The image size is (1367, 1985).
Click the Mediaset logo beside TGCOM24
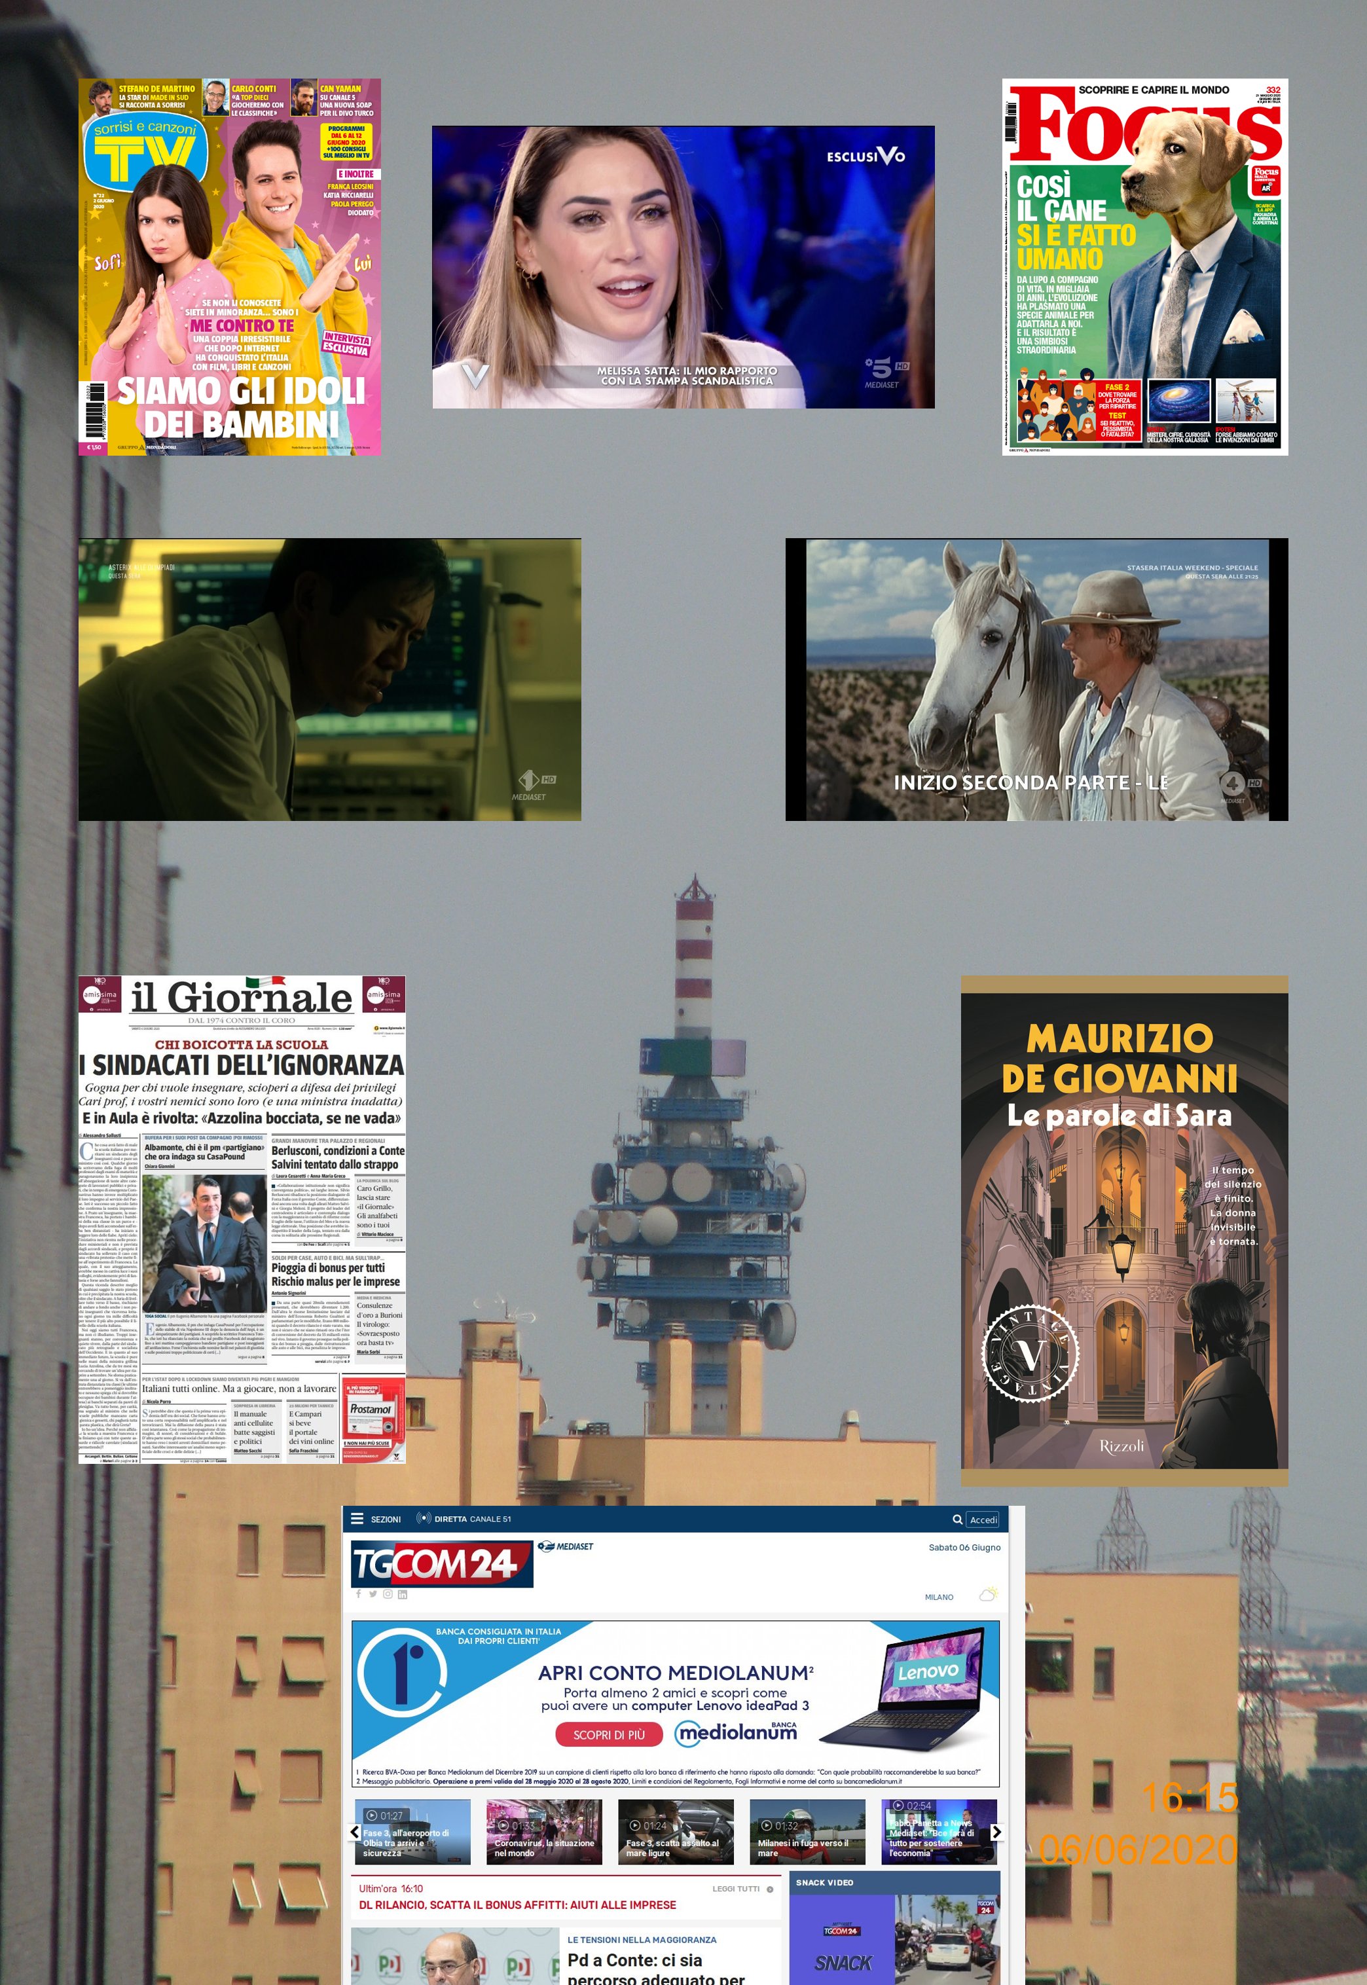(x=565, y=1546)
